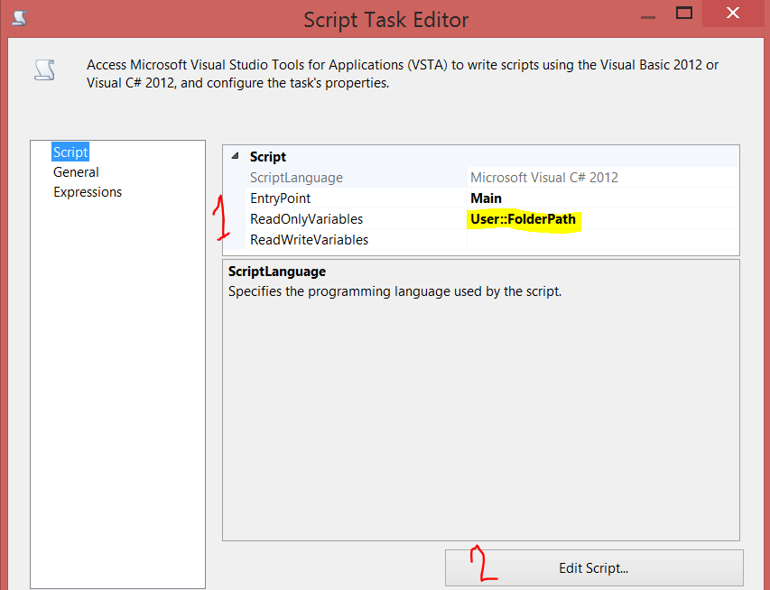The width and height of the screenshot is (770, 590).
Task: Click the Script Task Editor title bar icon
Action: pos(19,18)
